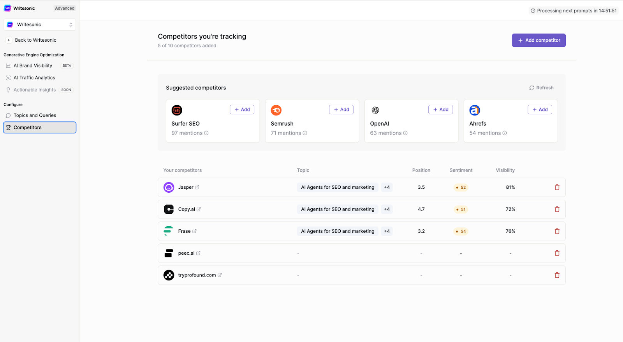This screenshot has width=623, height=342.
Task: Select Competitors in sidebar
Action: point(40,128)
